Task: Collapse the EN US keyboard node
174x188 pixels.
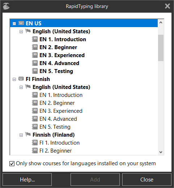Action: coord(14,23)
